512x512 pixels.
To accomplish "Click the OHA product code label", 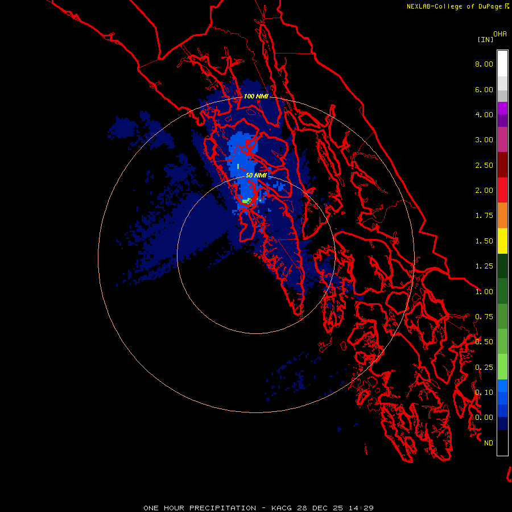I will [500, 34].
